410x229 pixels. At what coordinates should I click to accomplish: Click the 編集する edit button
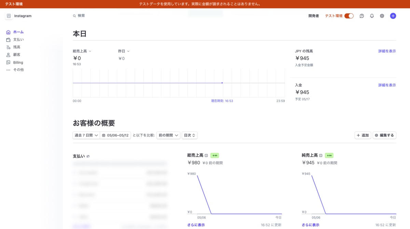[384, 135]
